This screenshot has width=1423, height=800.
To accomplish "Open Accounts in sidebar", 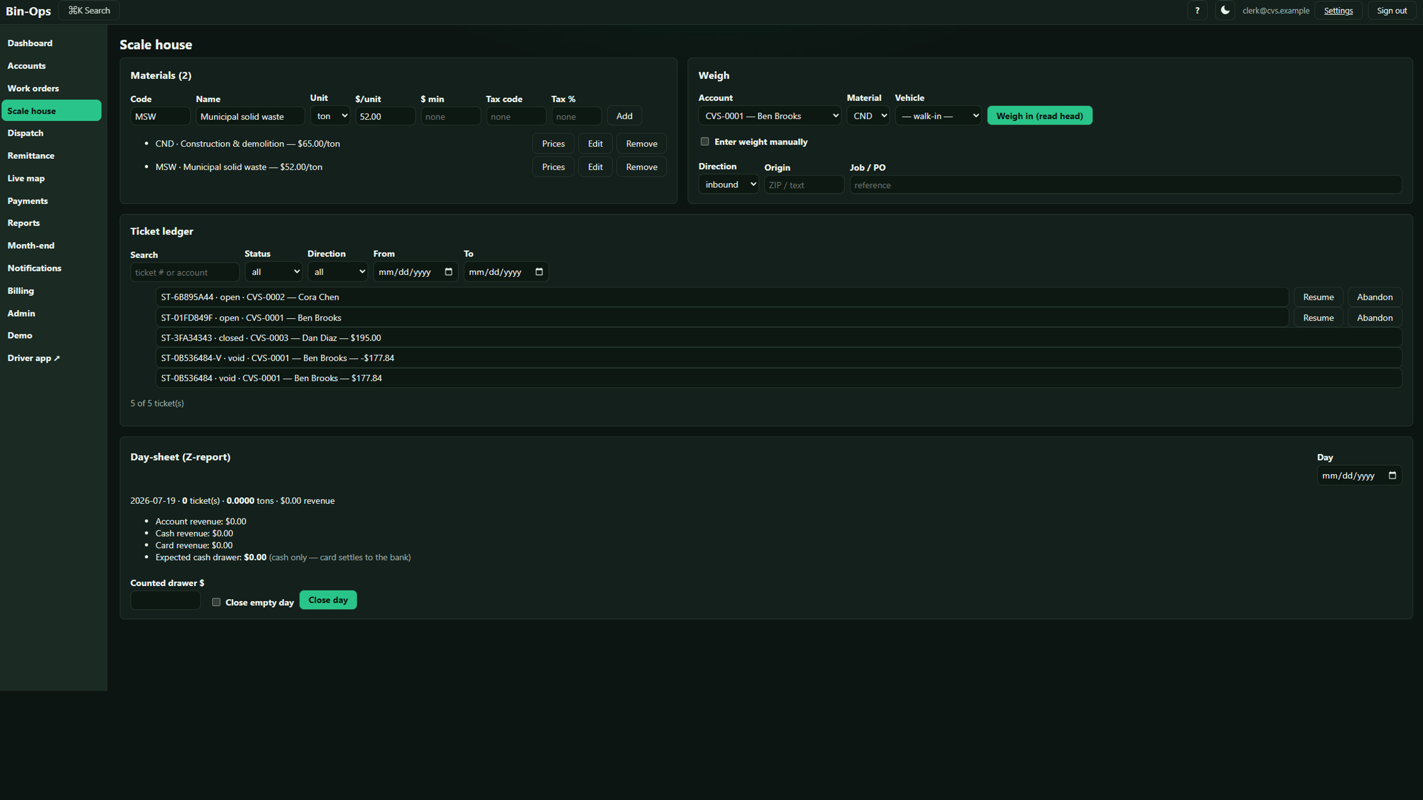I will [x=52, y=66].
